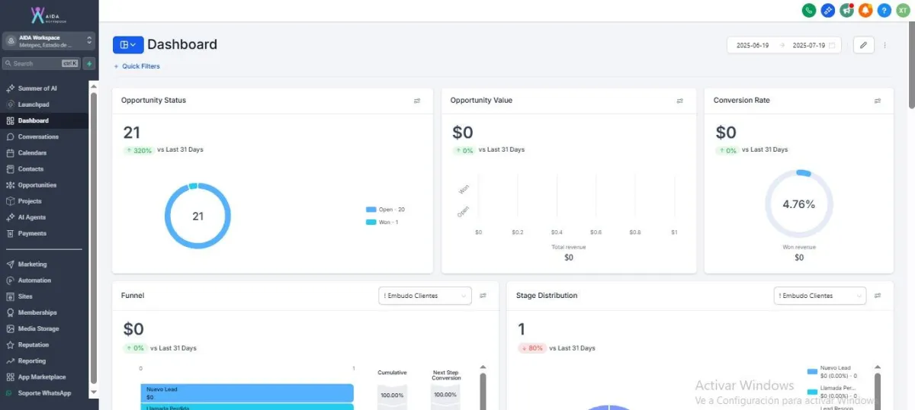Toggle the Open - 20 legend item
Viewport: 915px width, 410px height.
pyautogui.click(x=386, y=209)
